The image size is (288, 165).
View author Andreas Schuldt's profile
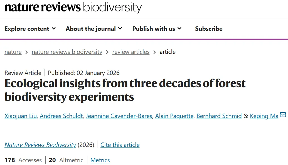pos(61,116)
